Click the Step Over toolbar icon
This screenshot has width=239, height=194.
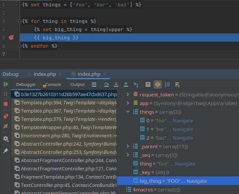coord(106,84)
